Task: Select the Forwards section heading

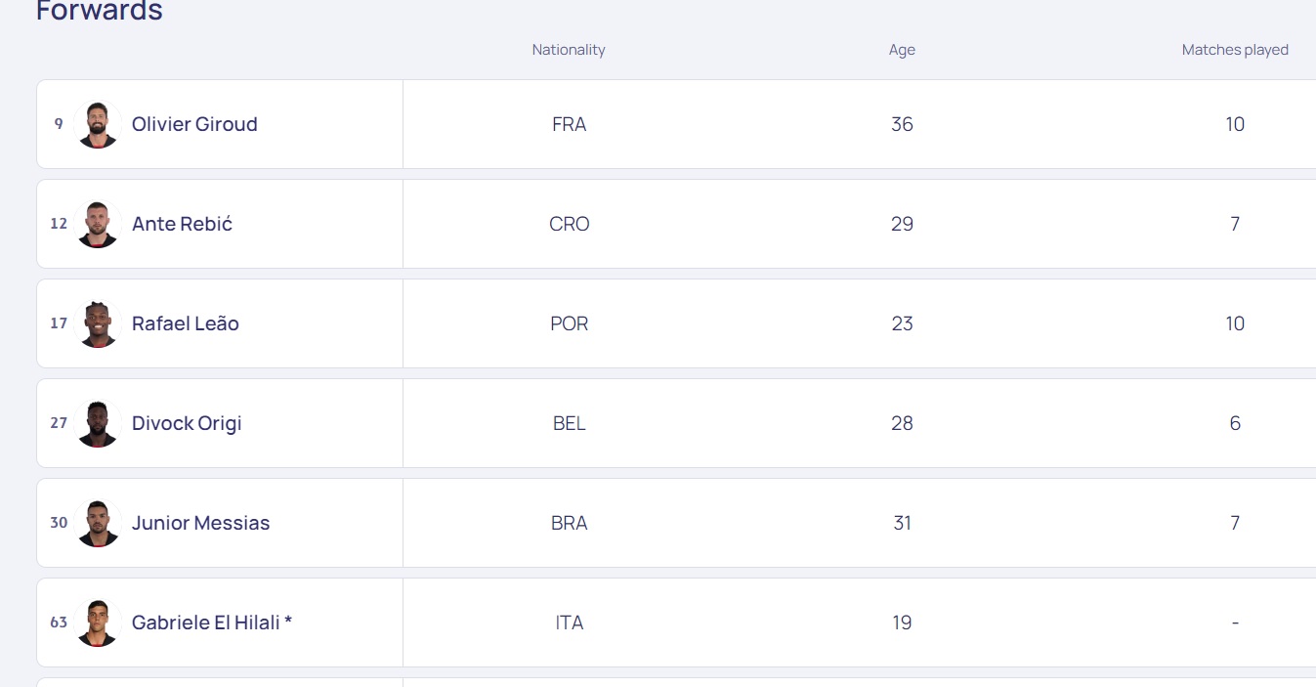Action: (100, 11)
